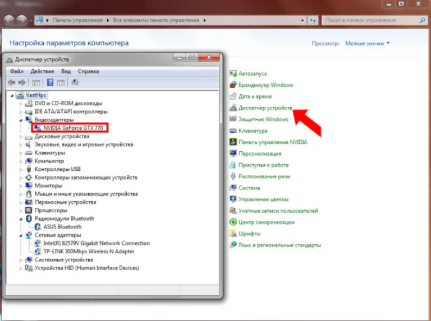Image resolution: width=431 pixels, height=321 pixels.
Task: Select the VastHpc root node
Action: point(36,95)
